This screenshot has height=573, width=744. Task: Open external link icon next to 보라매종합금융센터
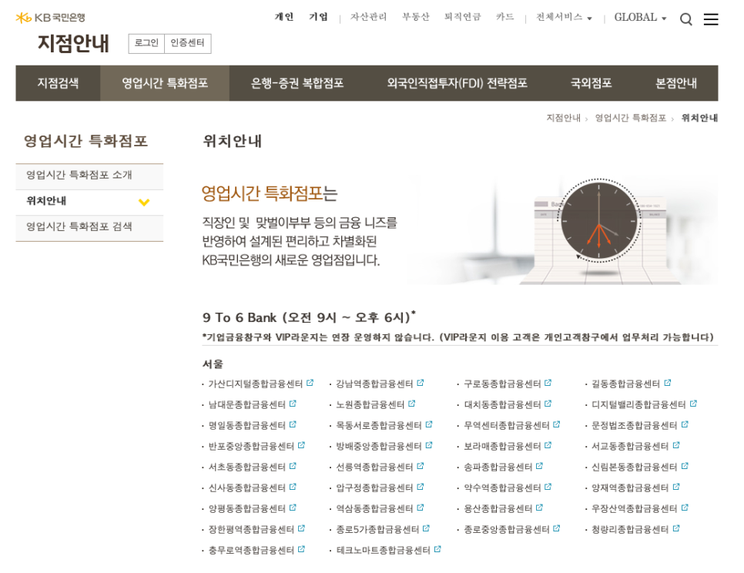548,445
